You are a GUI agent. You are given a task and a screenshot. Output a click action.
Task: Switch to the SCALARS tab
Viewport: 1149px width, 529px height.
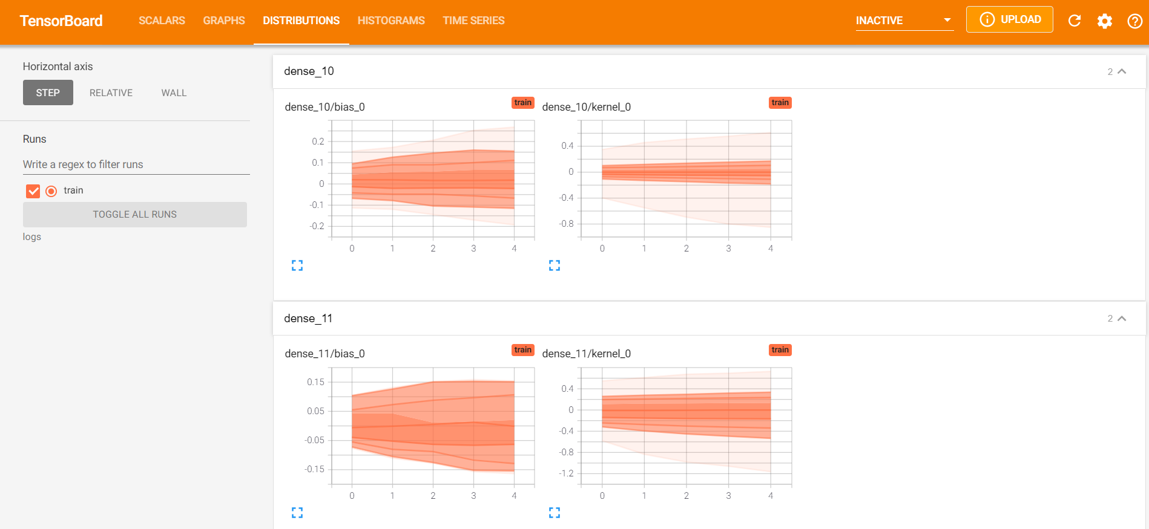[162, 21]
